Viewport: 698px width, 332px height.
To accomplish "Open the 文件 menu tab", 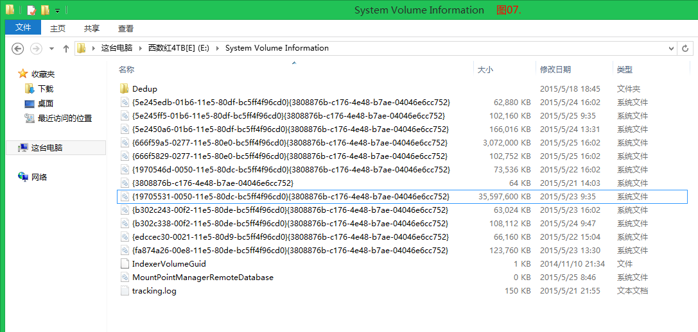I will click(23, 28).
